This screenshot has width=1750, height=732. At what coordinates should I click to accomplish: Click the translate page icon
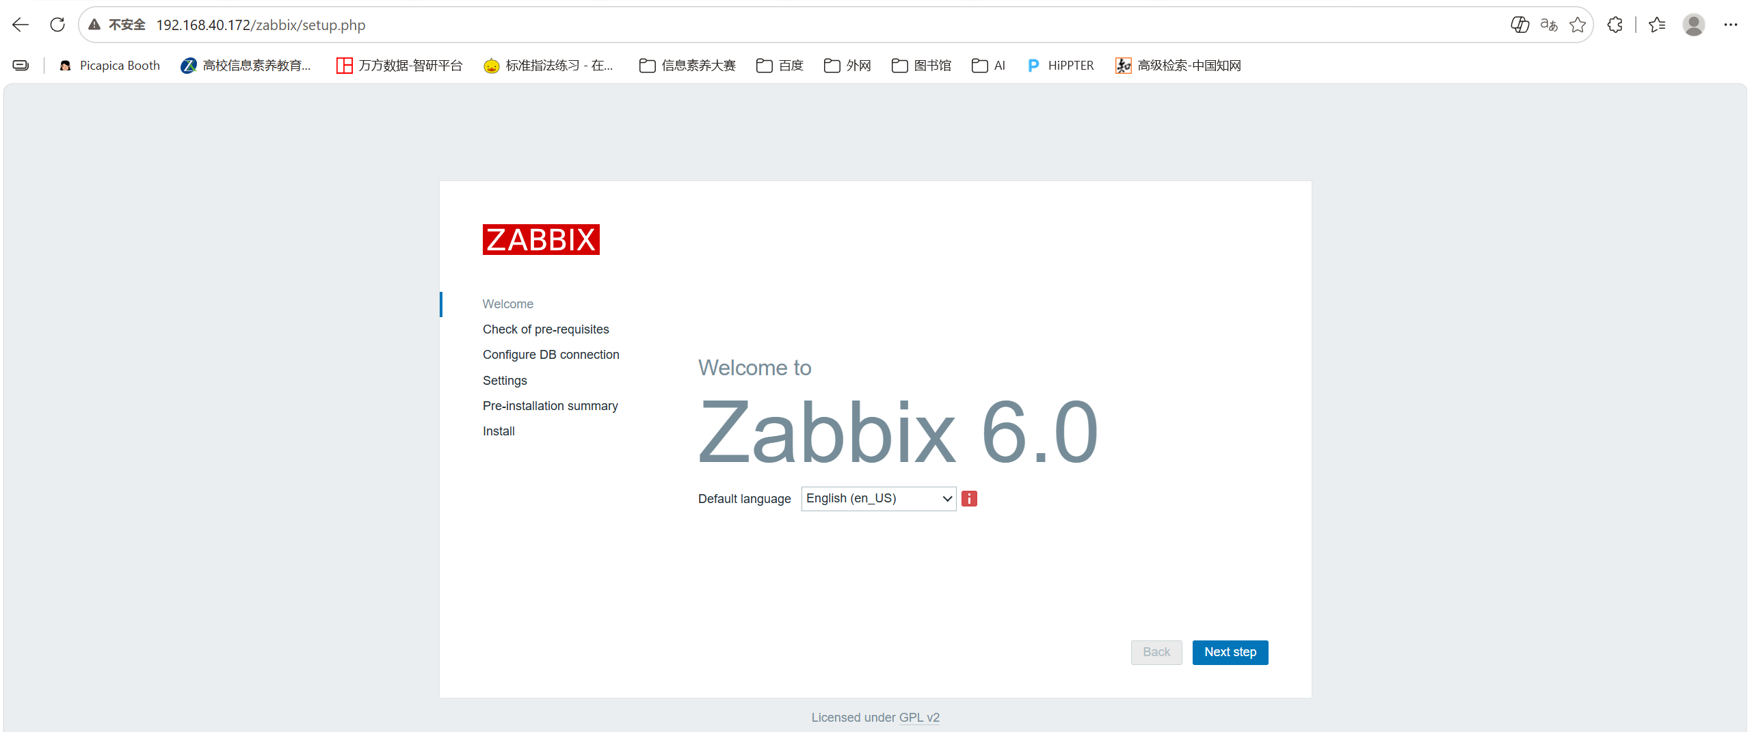[x=1549, y=25]
